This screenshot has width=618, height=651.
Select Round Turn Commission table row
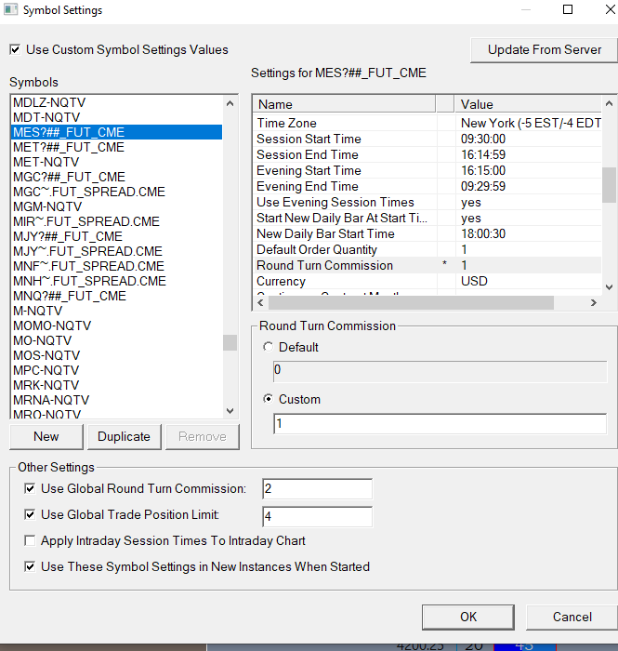click(x=427, y=265)
